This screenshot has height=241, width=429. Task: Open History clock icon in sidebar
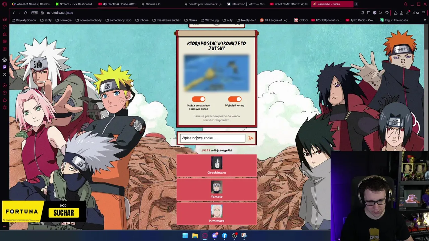pos(4,93)
